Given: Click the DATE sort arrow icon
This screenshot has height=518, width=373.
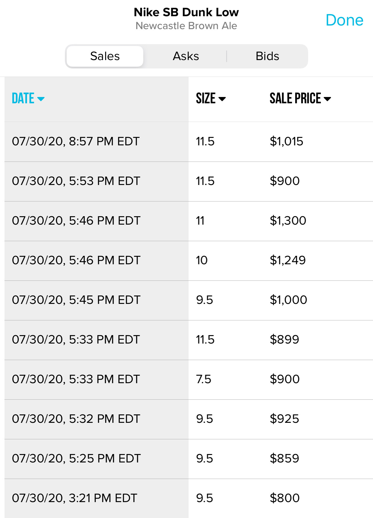Looking at the screenshot, I should [41, 99].
